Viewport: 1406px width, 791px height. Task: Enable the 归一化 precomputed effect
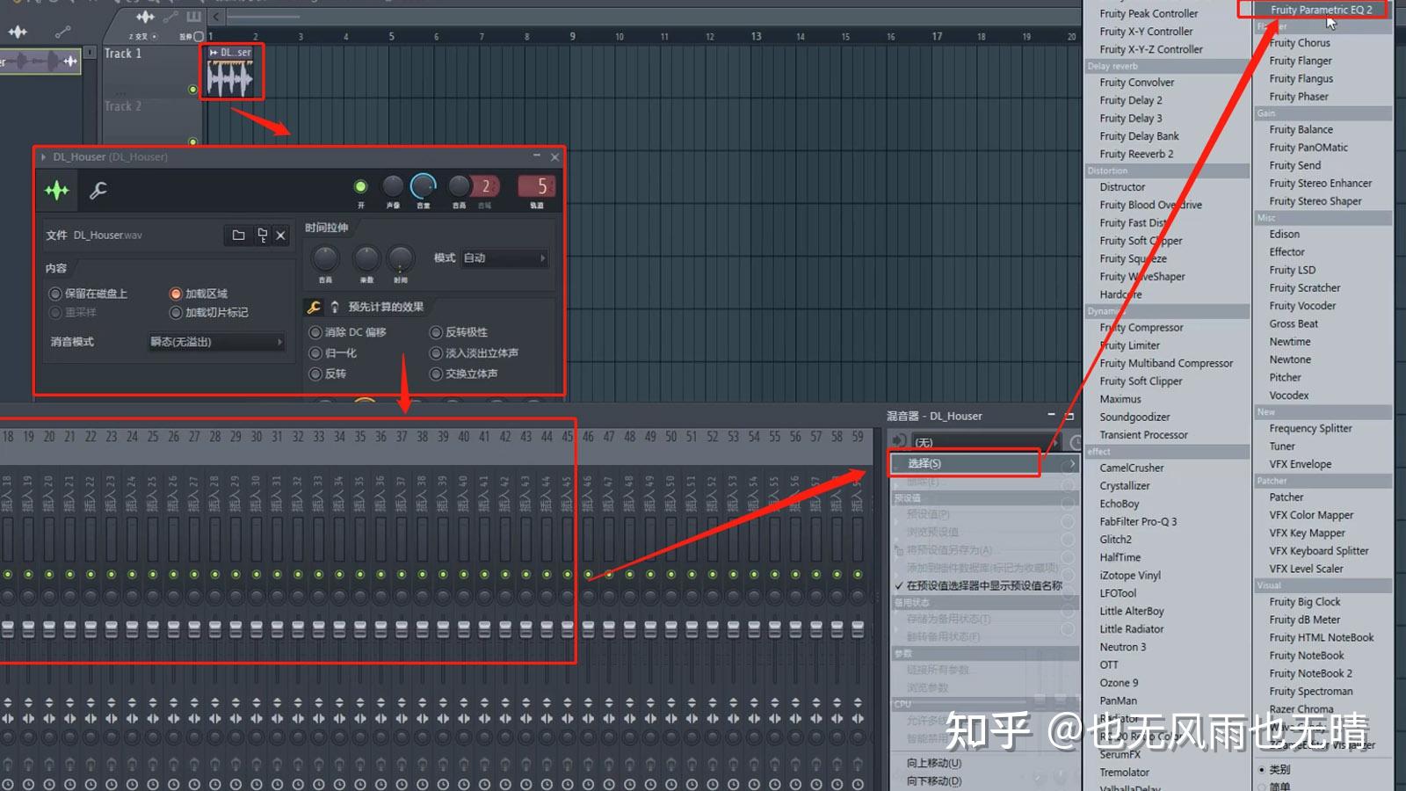pyautogui.click(x=315, y=353)
